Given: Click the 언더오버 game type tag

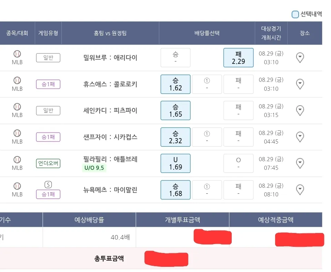Looking at the screenshot, I should click(x=48, y=163).
